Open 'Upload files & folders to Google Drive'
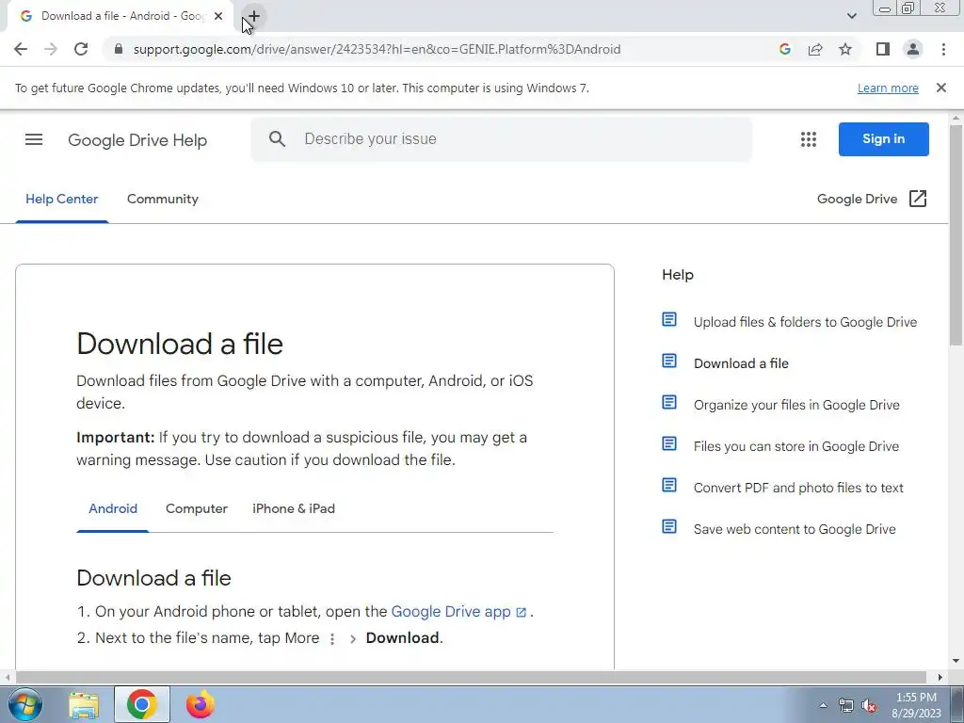 (x=805, y=322)
